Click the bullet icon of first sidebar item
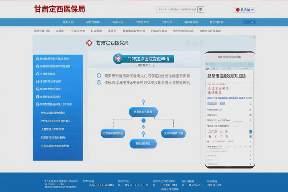Viewport: 288px width, 192px height. pyautogui.click(x=37, y=59)
